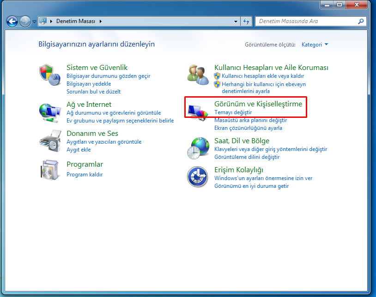
Task: Click the Forward arrow button
Action: pos(25,22)
